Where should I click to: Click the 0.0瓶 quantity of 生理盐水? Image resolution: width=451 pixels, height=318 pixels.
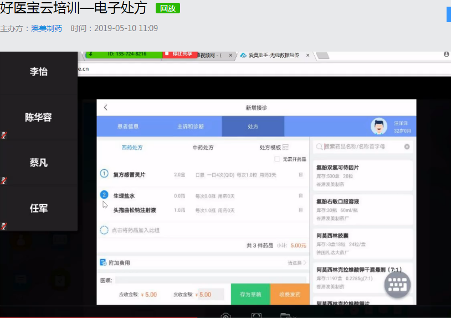[x=180, y=196]
